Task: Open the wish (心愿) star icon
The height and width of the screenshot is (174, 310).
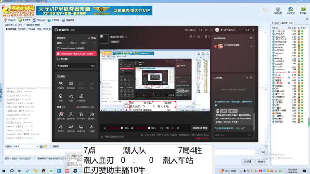Action: [71, 97]
